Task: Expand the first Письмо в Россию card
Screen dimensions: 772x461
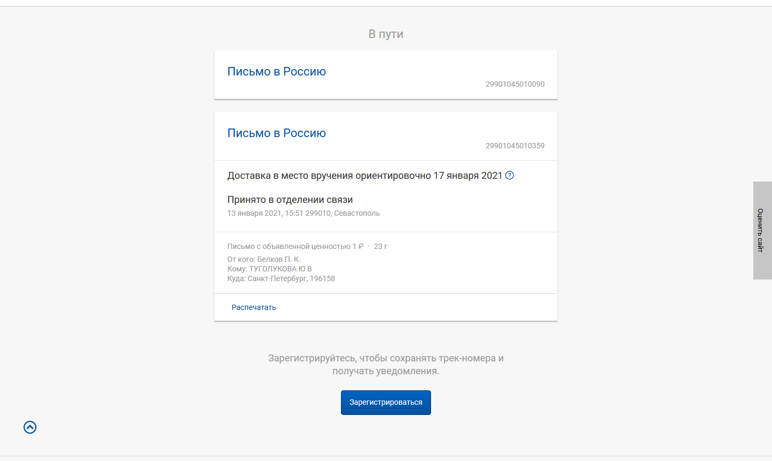Action: [x=277, y=72]
